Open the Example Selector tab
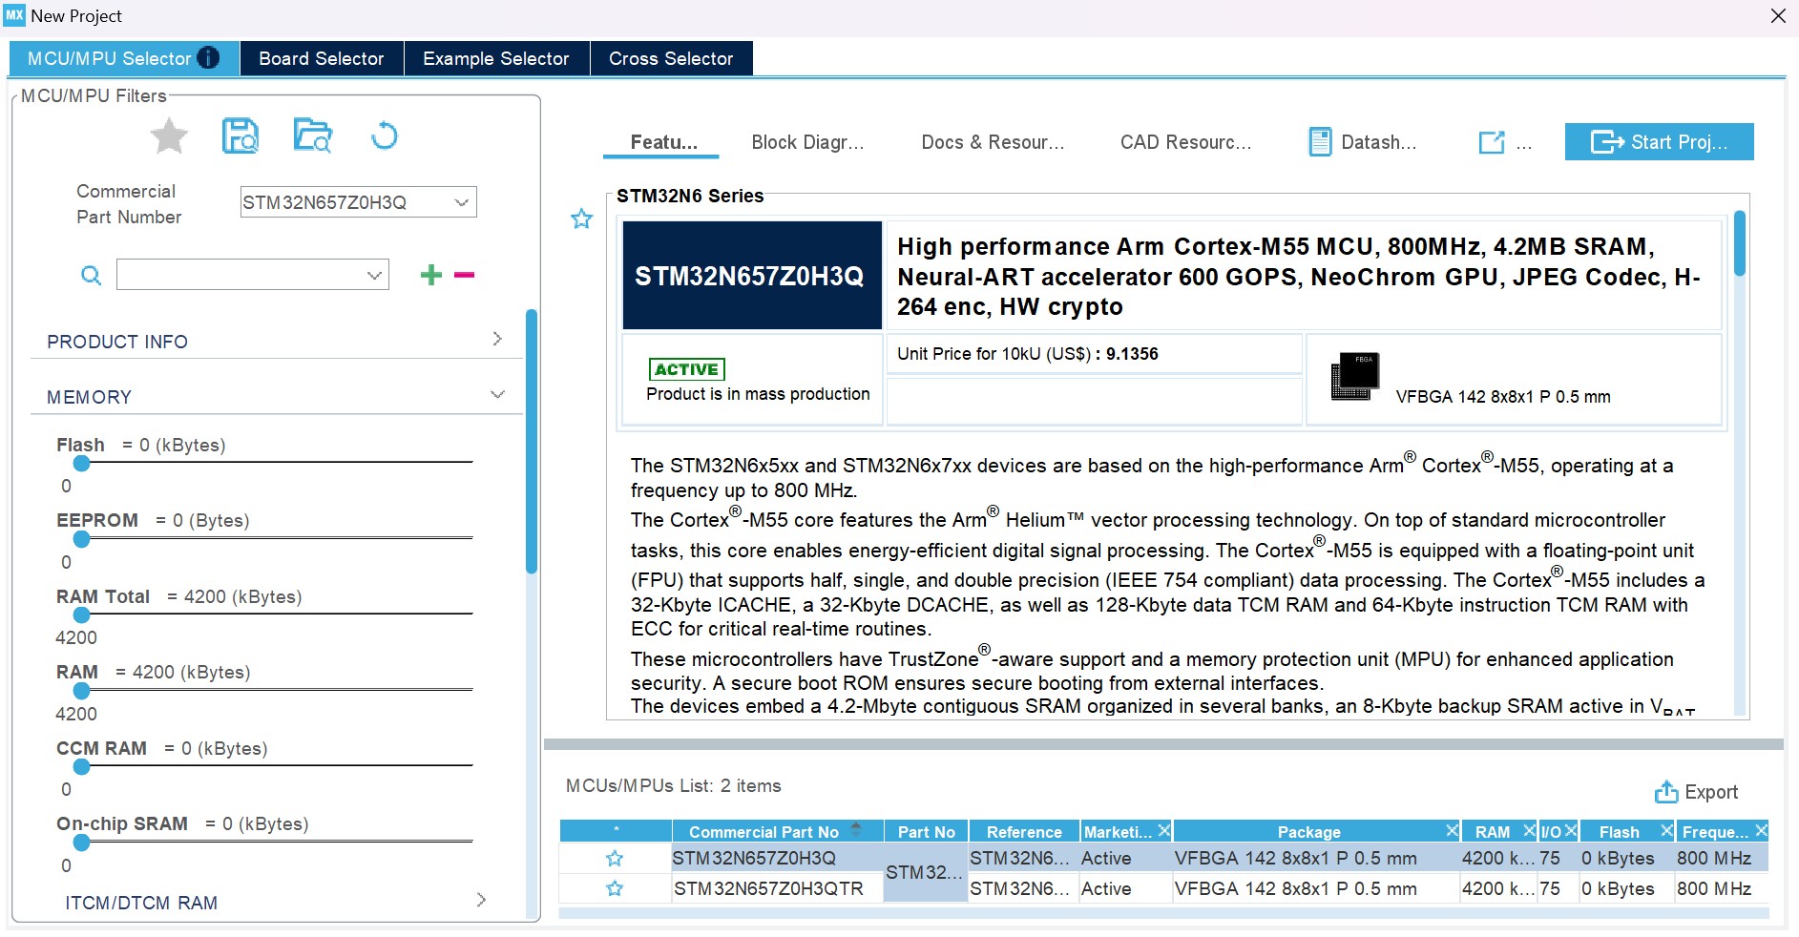The width and height of the screenshot is (1799, 937). (x=496, y=58)
